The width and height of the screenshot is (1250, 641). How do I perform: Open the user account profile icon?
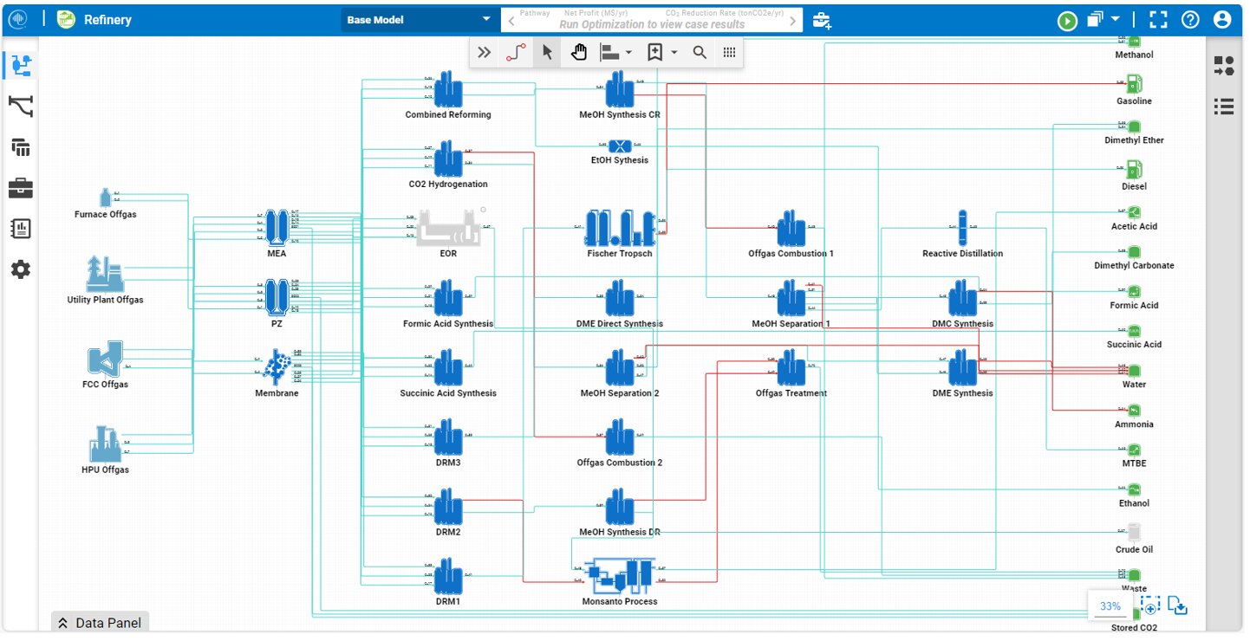point(1222,20)
